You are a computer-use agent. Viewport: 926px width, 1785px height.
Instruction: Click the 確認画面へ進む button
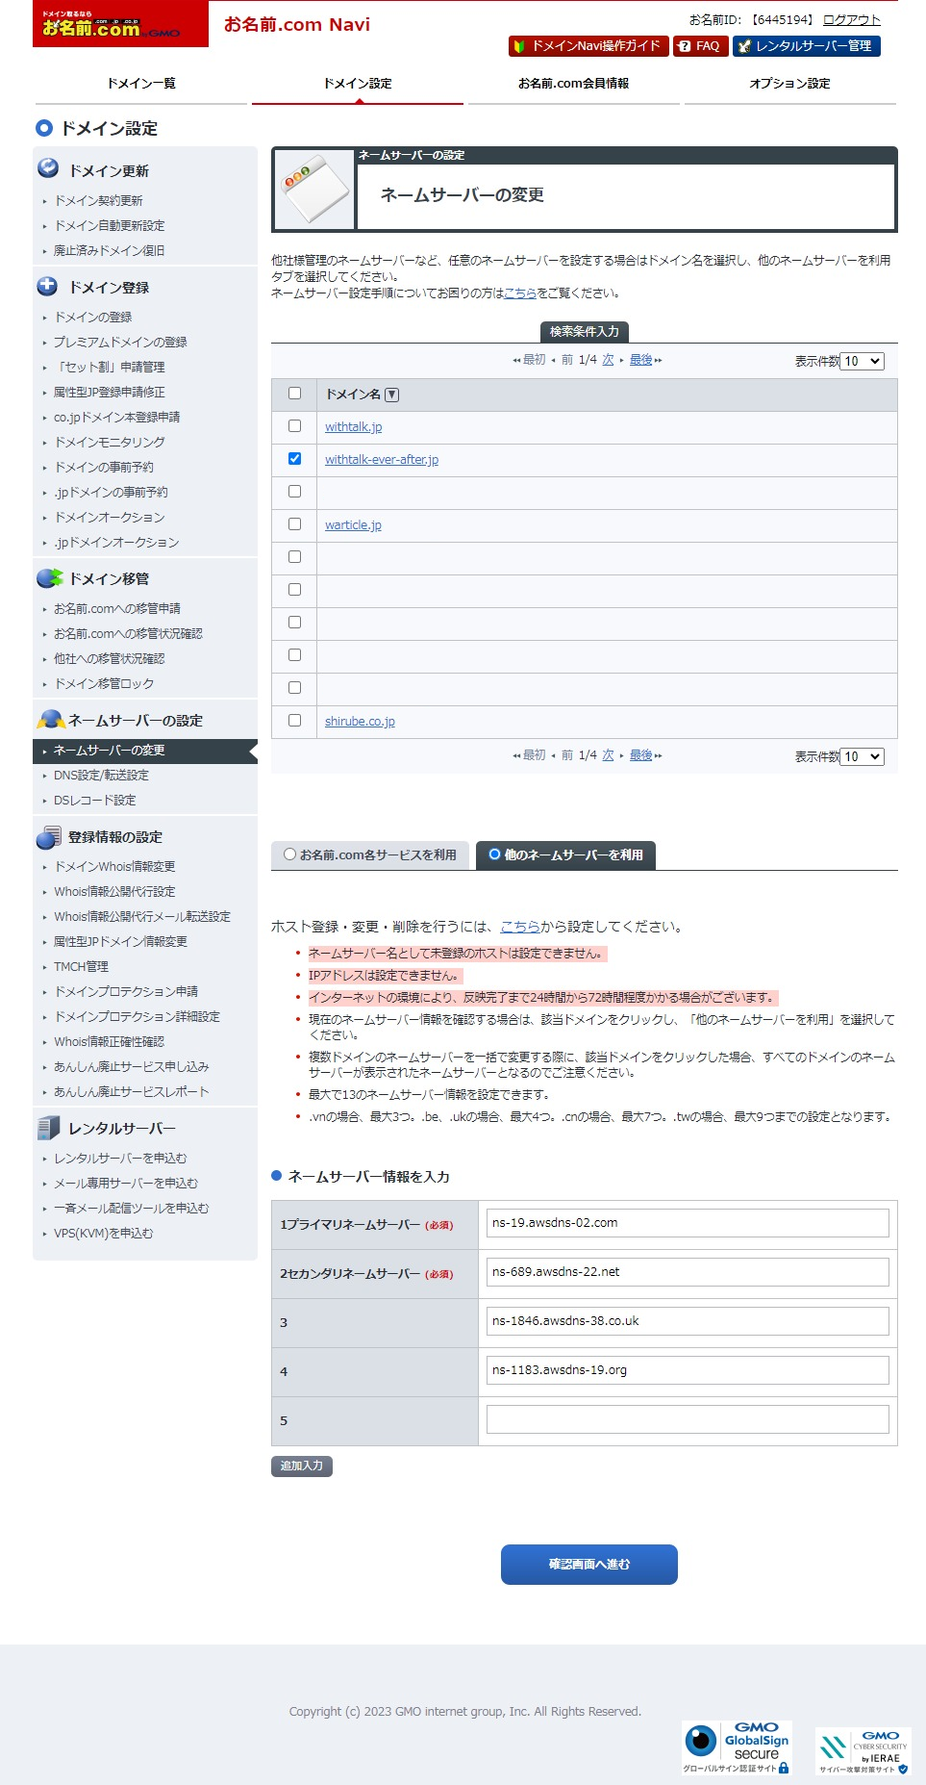click(x=588, y=1564)
